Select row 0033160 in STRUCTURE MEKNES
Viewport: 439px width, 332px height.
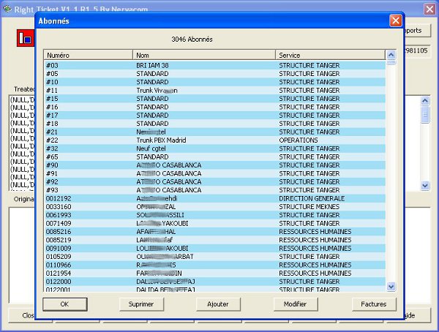214,206
